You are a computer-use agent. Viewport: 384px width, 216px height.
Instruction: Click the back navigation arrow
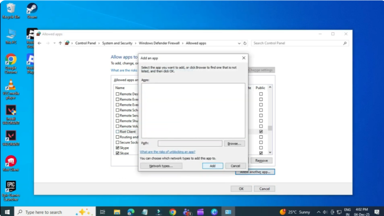point(39,43)
